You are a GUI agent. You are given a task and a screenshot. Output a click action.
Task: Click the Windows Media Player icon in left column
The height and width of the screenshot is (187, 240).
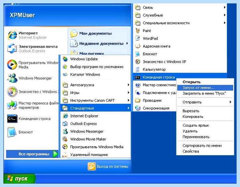click(x=12, y=65)
